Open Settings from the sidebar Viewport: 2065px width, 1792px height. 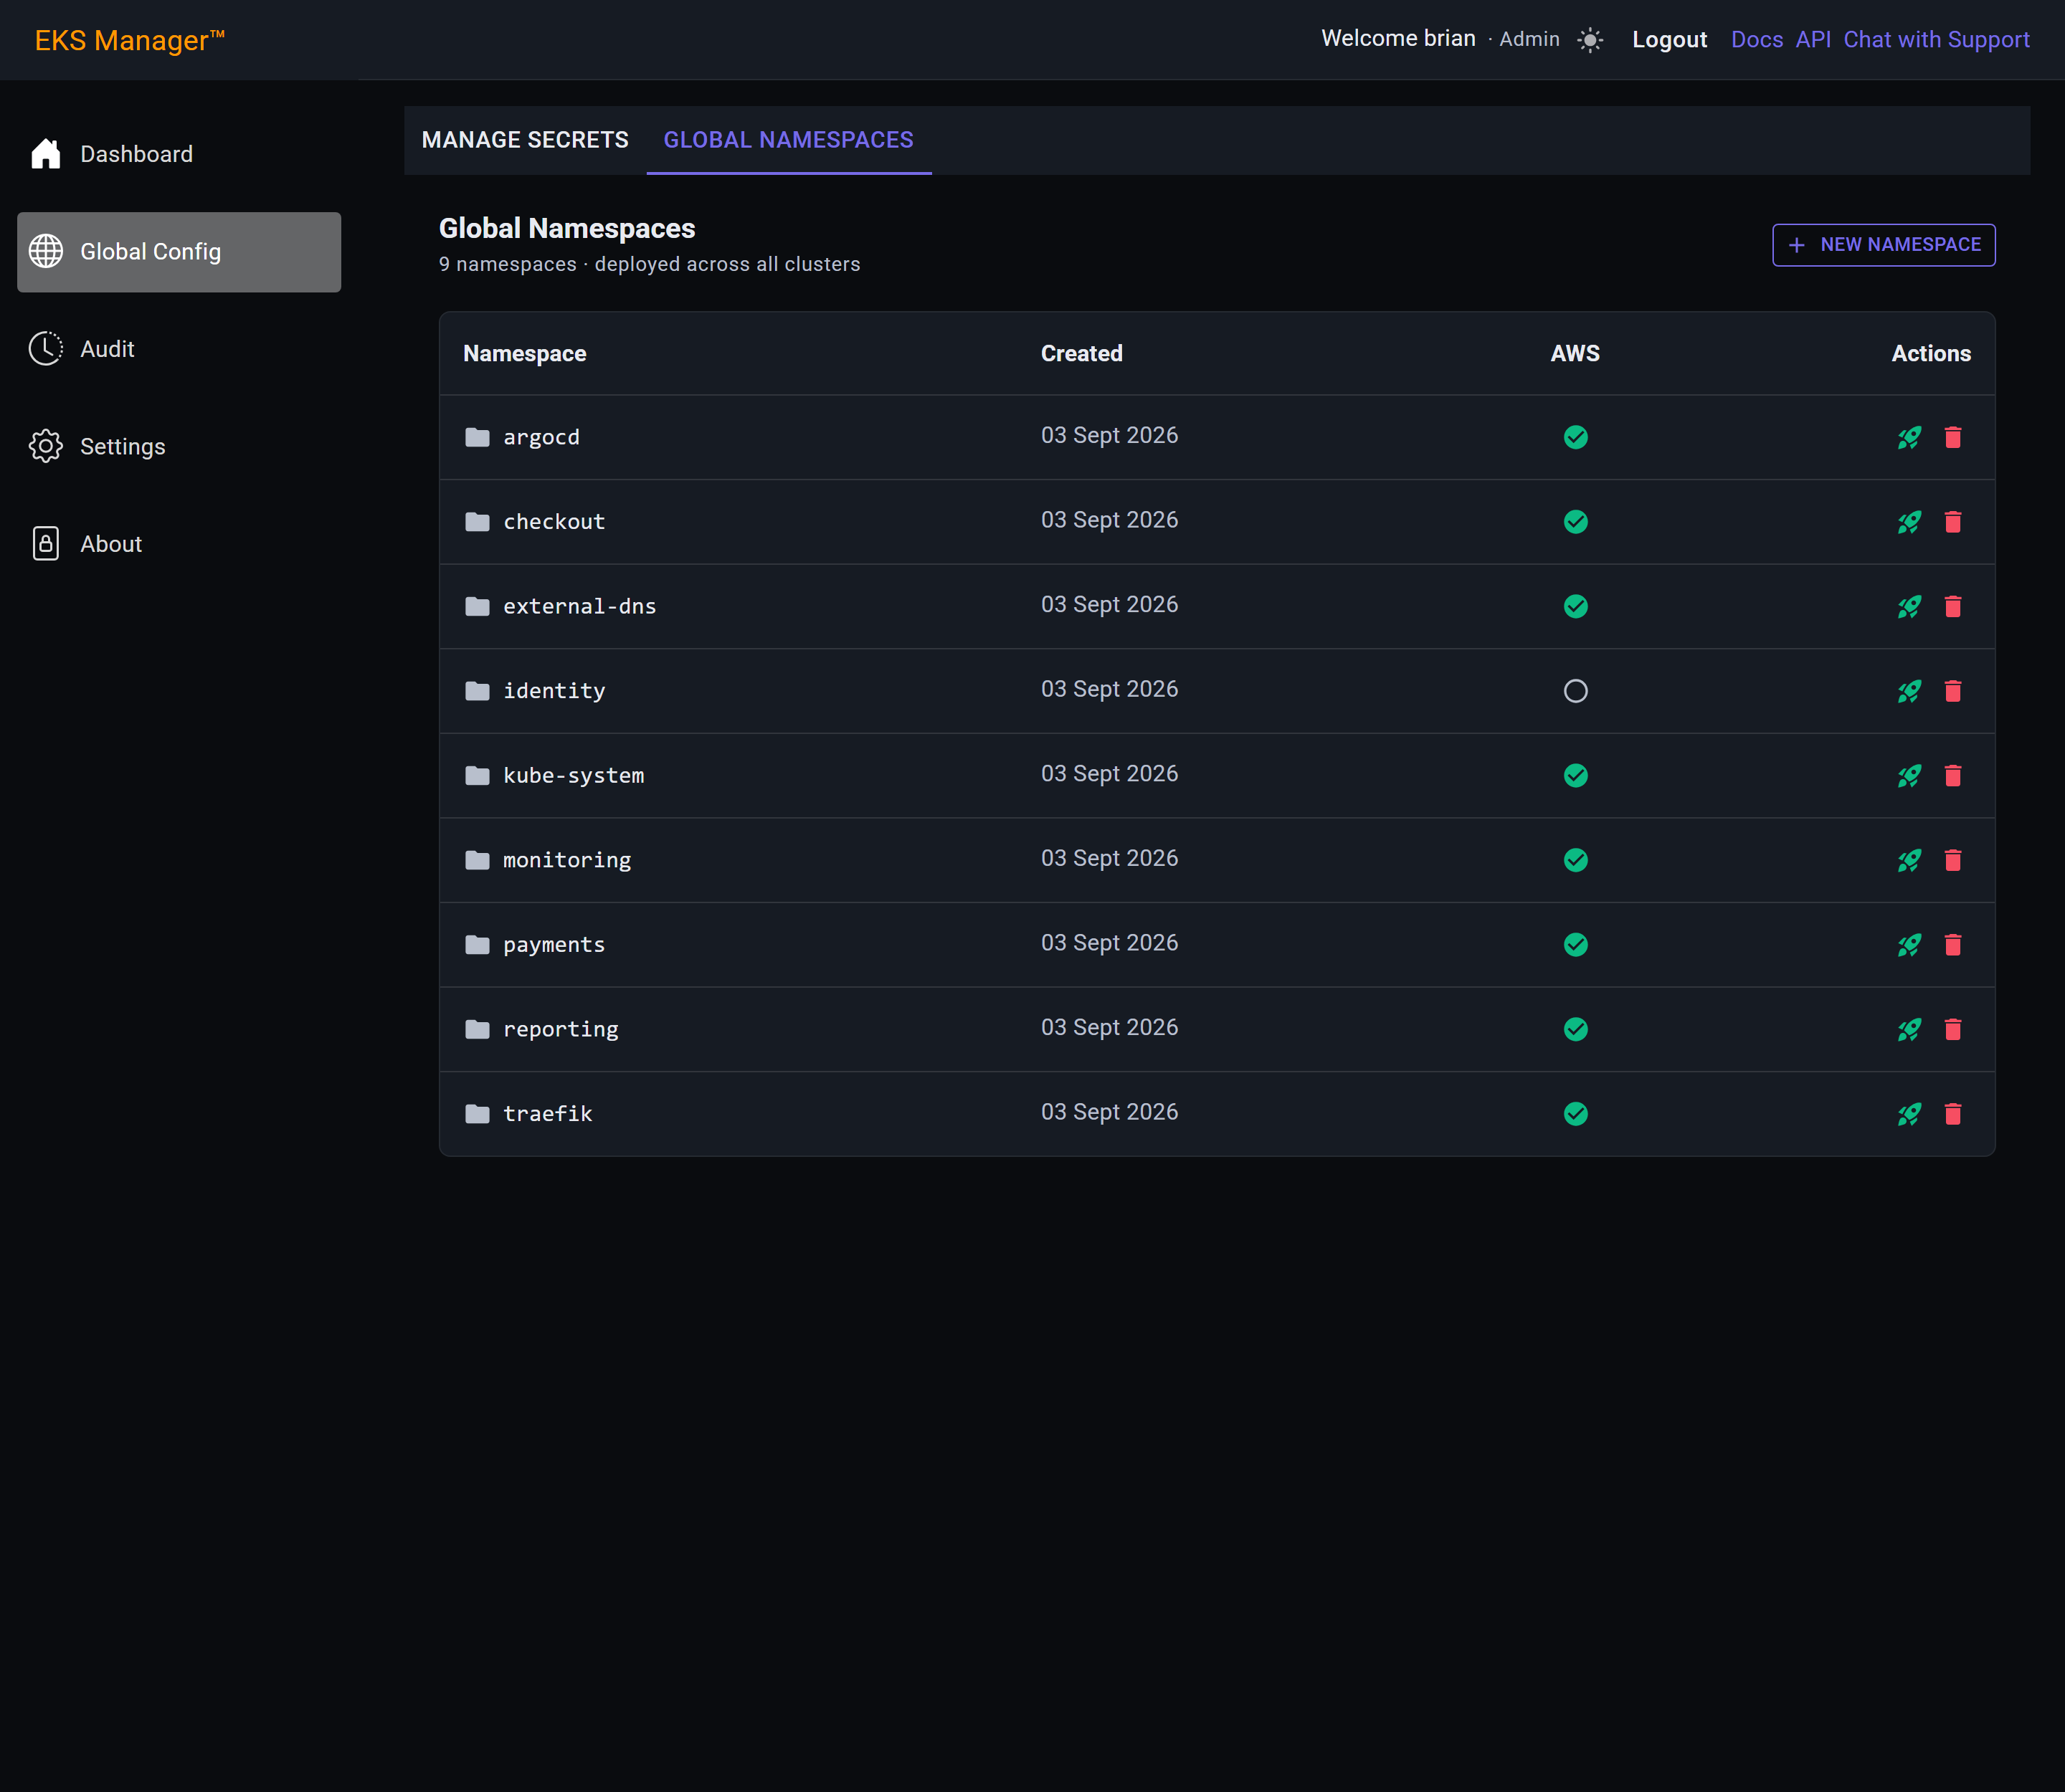click(179, 447)
